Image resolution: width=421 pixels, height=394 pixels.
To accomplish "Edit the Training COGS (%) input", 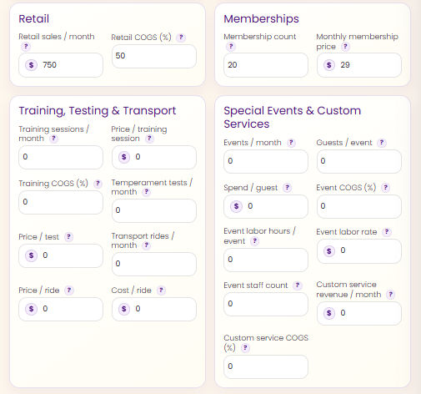I will click(x=61, y=202).
